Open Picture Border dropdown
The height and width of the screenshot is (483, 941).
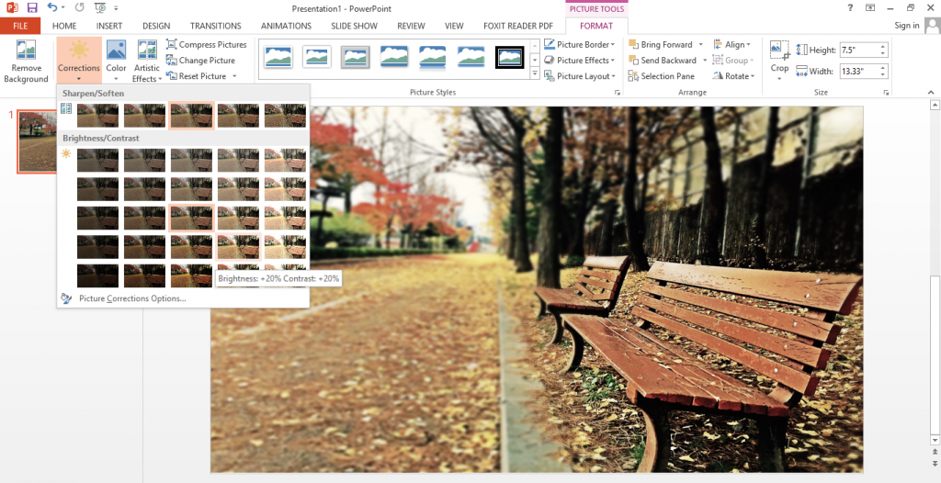click(x=579, y=44)
